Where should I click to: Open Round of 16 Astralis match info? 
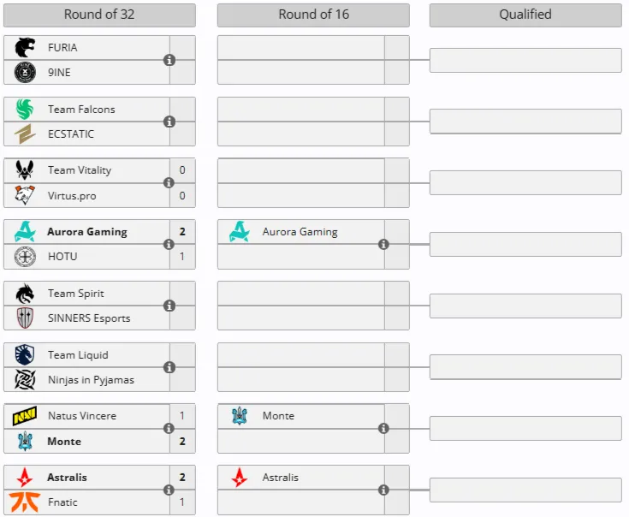[383, 490]
